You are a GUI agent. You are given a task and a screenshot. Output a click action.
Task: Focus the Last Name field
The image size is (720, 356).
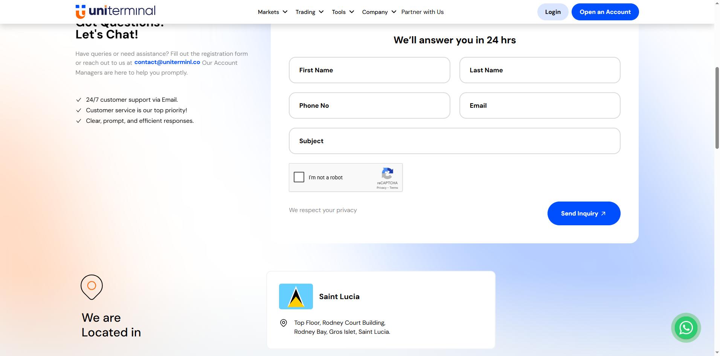[x=540, y=70]
